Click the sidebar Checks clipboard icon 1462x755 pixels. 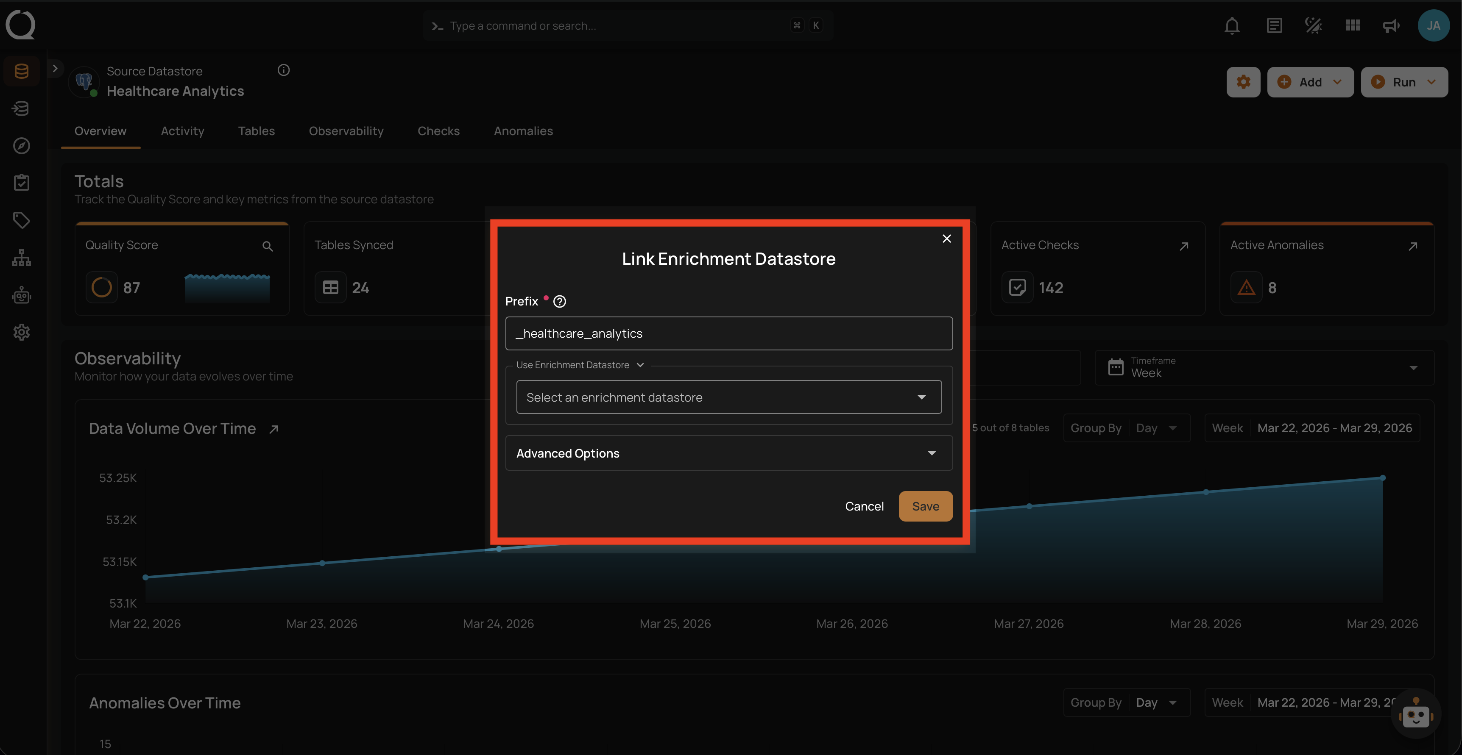pos(22,183)
